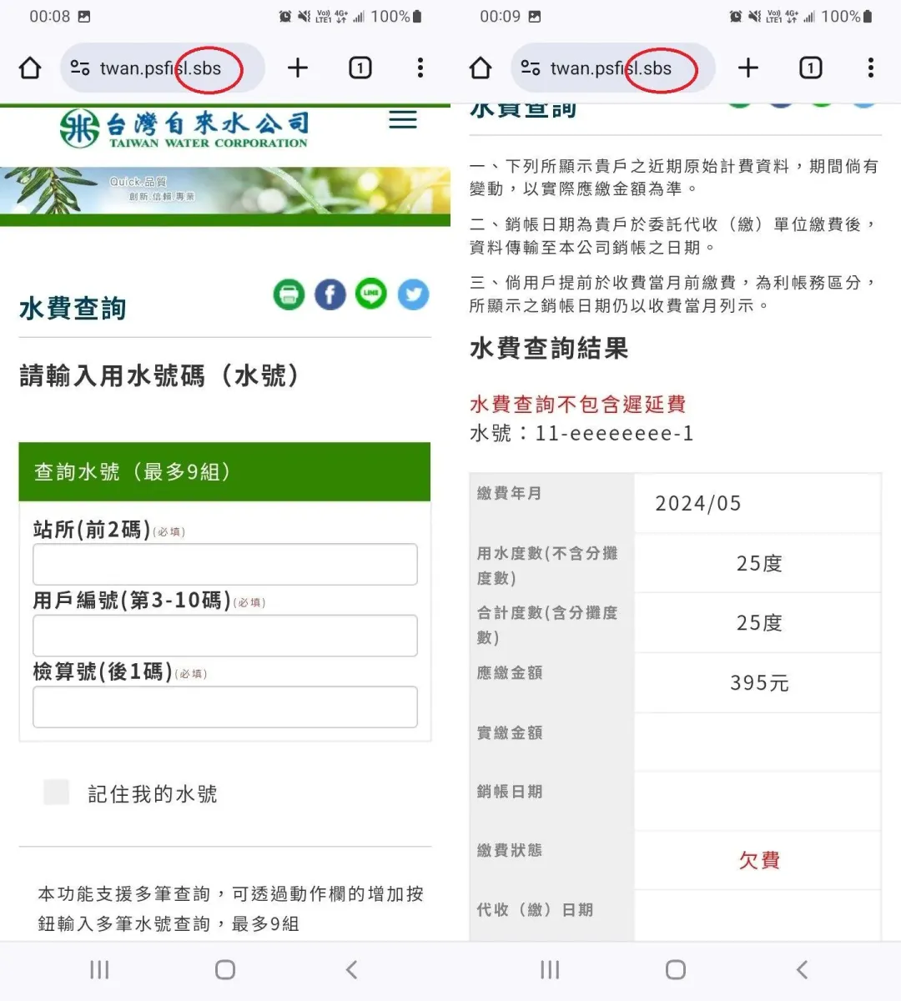Click the 25度 value in 合計度數 row

tap(759, 623)
